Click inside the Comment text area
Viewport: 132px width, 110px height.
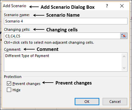pyautogui.click(x=63, y=62)
